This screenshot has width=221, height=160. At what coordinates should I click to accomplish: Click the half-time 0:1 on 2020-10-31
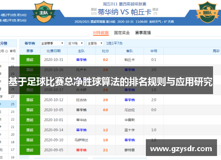pyautogui.click(x=154, y=60)
